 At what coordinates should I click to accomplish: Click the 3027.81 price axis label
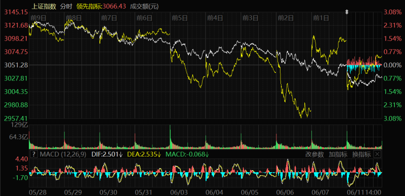pyautogui.click(x=16, y=78)
